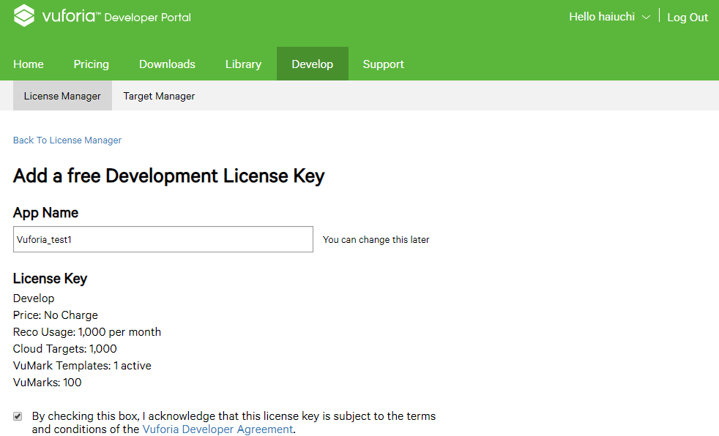Screen dimensions: 719x436
Task: Uncheck the license terms acknowledgement checkbox
Action: click(18, 416)
